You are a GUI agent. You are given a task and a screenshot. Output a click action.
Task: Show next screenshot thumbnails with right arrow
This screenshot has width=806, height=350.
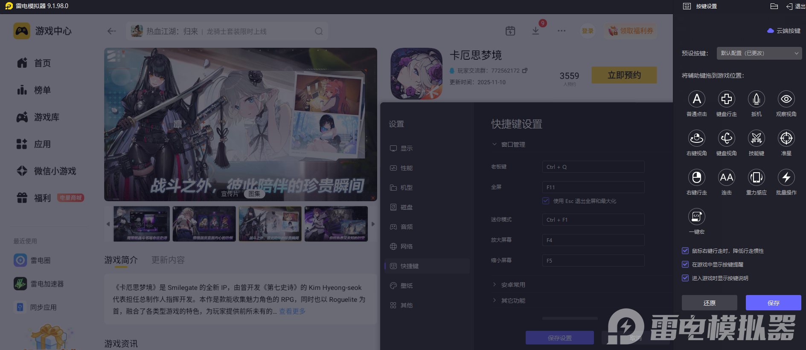pos(373,224)
